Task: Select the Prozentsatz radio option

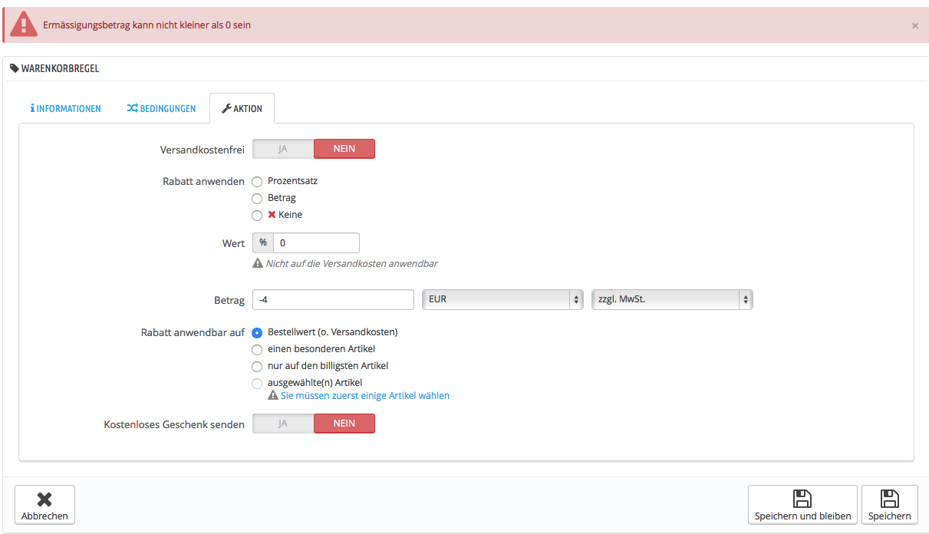Action: [x=257, y=182]
